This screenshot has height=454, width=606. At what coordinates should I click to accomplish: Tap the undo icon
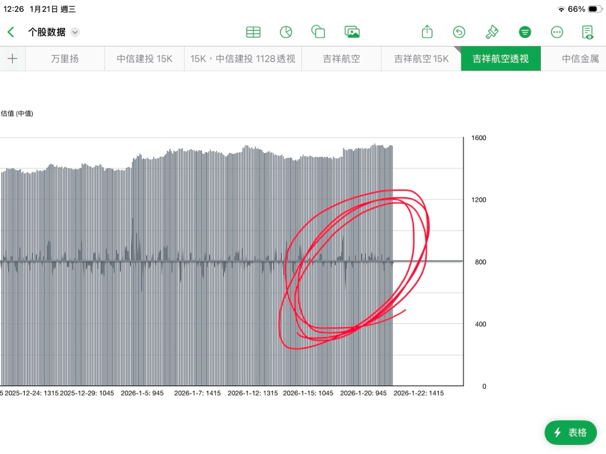(x=459, y=32)
